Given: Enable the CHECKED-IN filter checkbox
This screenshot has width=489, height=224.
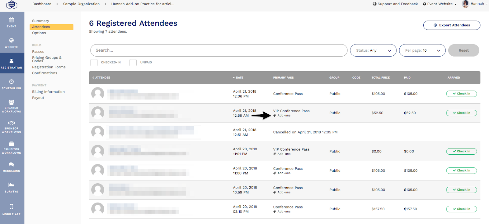Looking at the screenshot, I should point(94,62).
